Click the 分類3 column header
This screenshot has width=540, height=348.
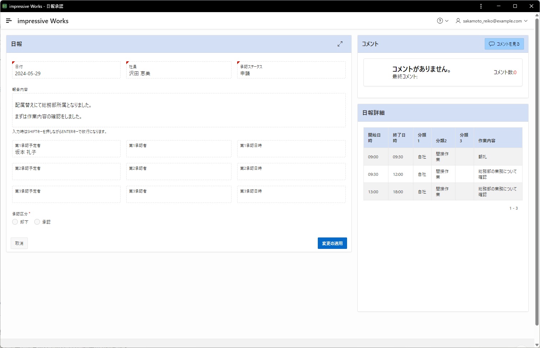click(464, 138)
